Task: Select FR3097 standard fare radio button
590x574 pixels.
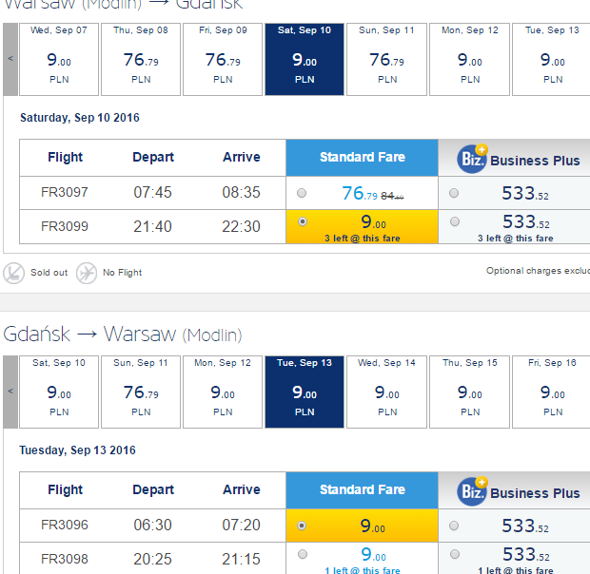Action: (x=302, y=193)
